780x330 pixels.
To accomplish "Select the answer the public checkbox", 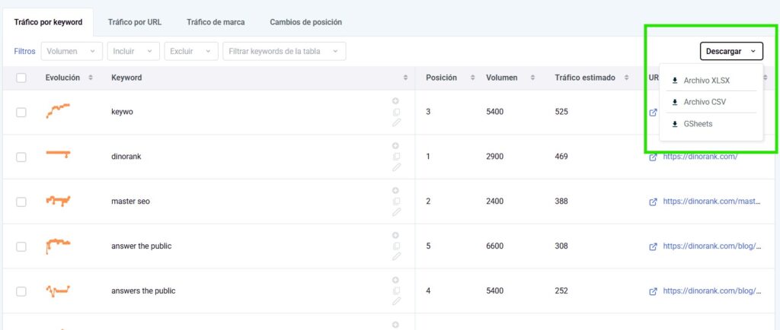I will [21, 246].
